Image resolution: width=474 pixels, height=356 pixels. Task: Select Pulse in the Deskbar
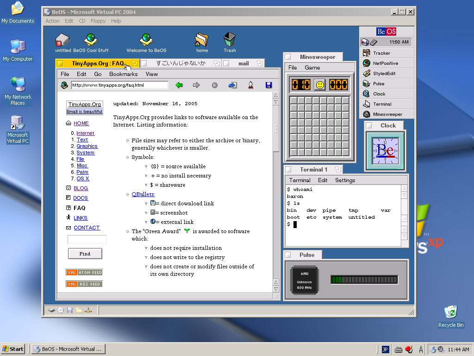click(387, 83)
